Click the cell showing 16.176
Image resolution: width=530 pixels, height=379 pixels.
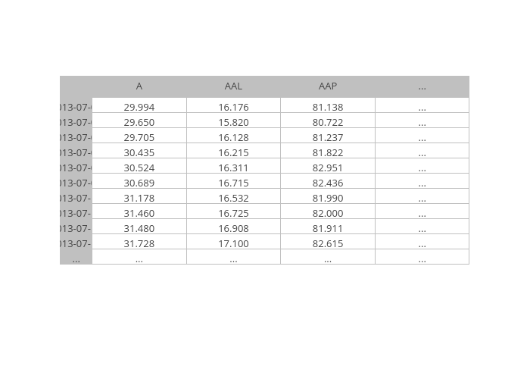(233, 107)
